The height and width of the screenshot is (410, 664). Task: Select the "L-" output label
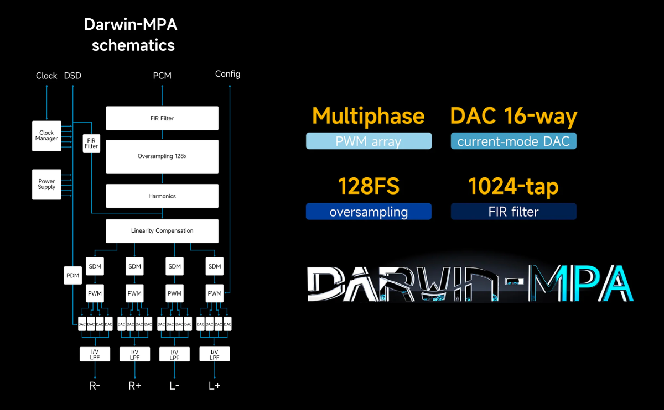(x=174, y=386)
